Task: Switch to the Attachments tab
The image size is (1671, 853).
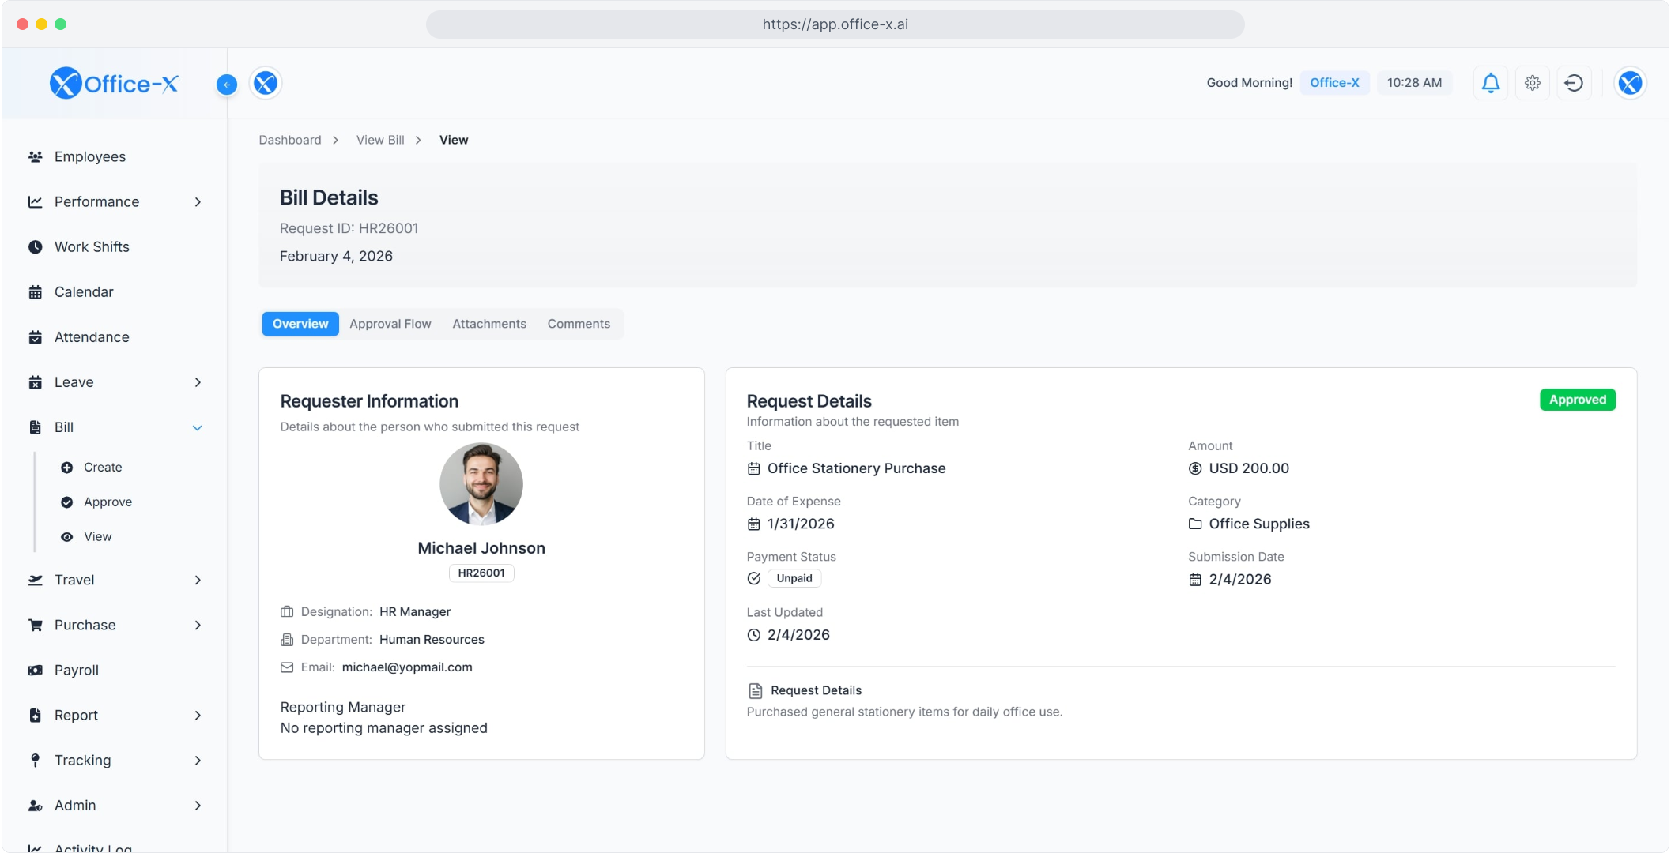Action: tap(488, 324)
